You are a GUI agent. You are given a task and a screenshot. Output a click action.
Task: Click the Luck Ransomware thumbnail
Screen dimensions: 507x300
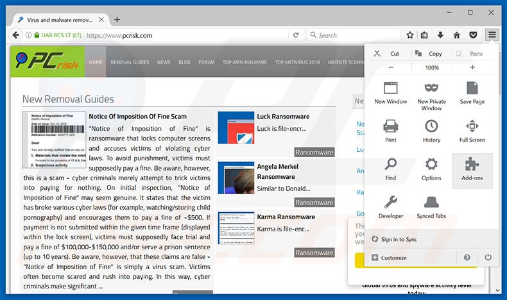pos(236,128)
